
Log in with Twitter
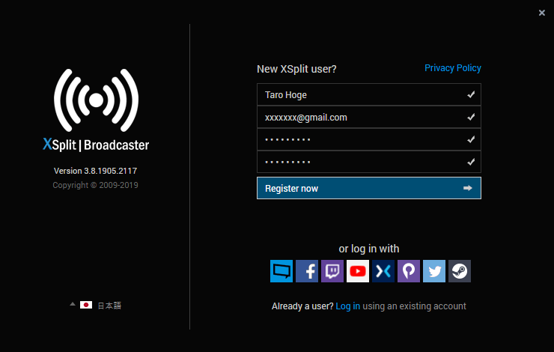pyautogui.click(x=434, y=271)
